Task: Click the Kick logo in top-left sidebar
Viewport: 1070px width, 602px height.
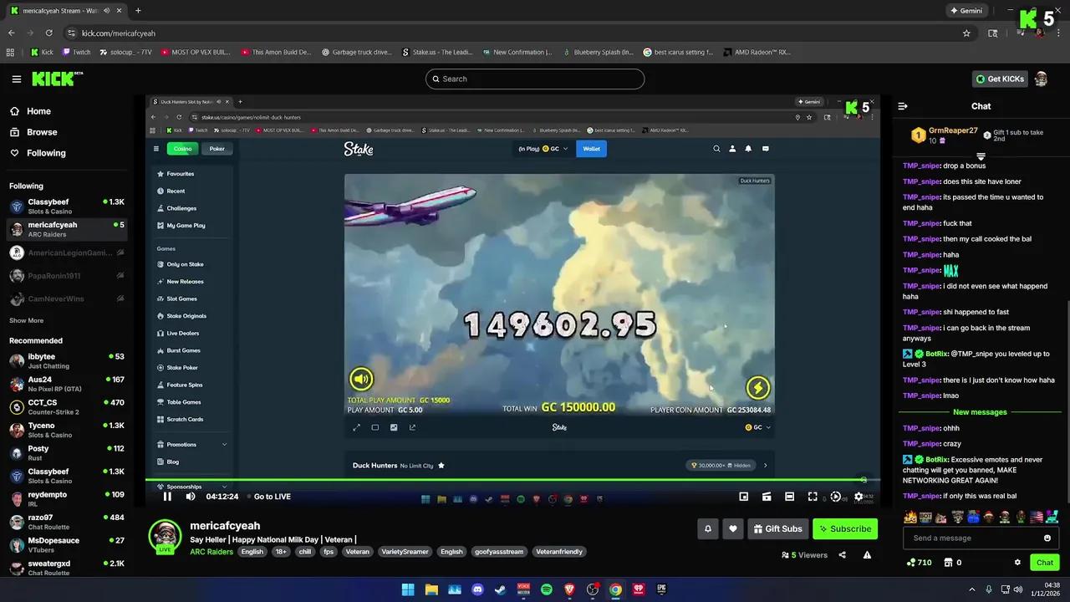Action: pos(52,79)
